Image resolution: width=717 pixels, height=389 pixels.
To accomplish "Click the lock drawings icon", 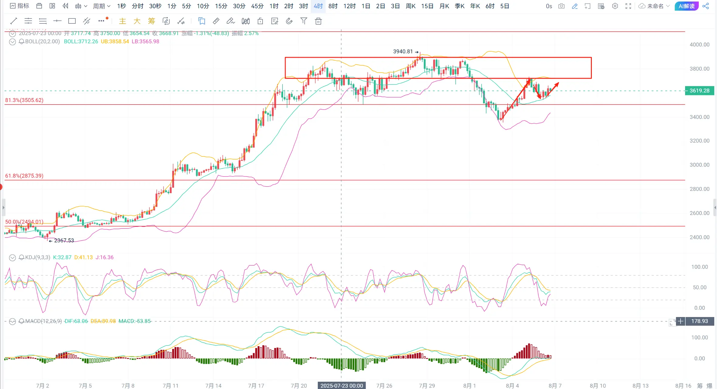I will pyautogui.click(x=260, y=21).
